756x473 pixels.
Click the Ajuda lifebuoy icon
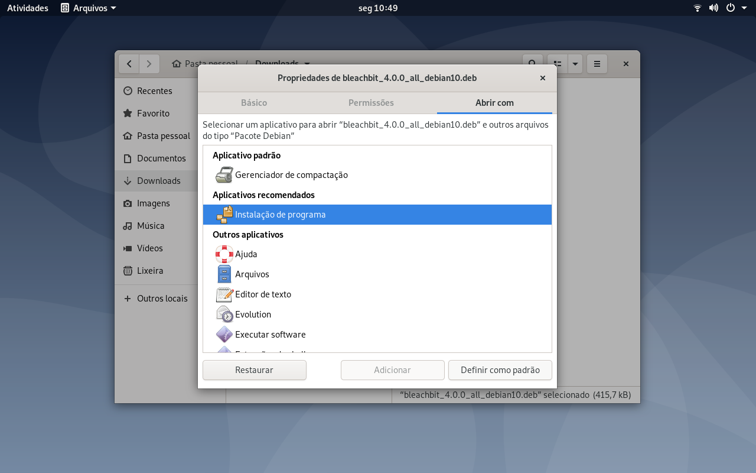click(x=224, y=254)
